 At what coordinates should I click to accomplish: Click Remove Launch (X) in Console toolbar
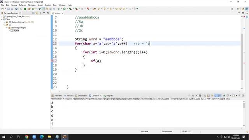click(196, 96)
